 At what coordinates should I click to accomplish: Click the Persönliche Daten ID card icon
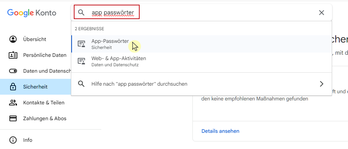point(13,55)
